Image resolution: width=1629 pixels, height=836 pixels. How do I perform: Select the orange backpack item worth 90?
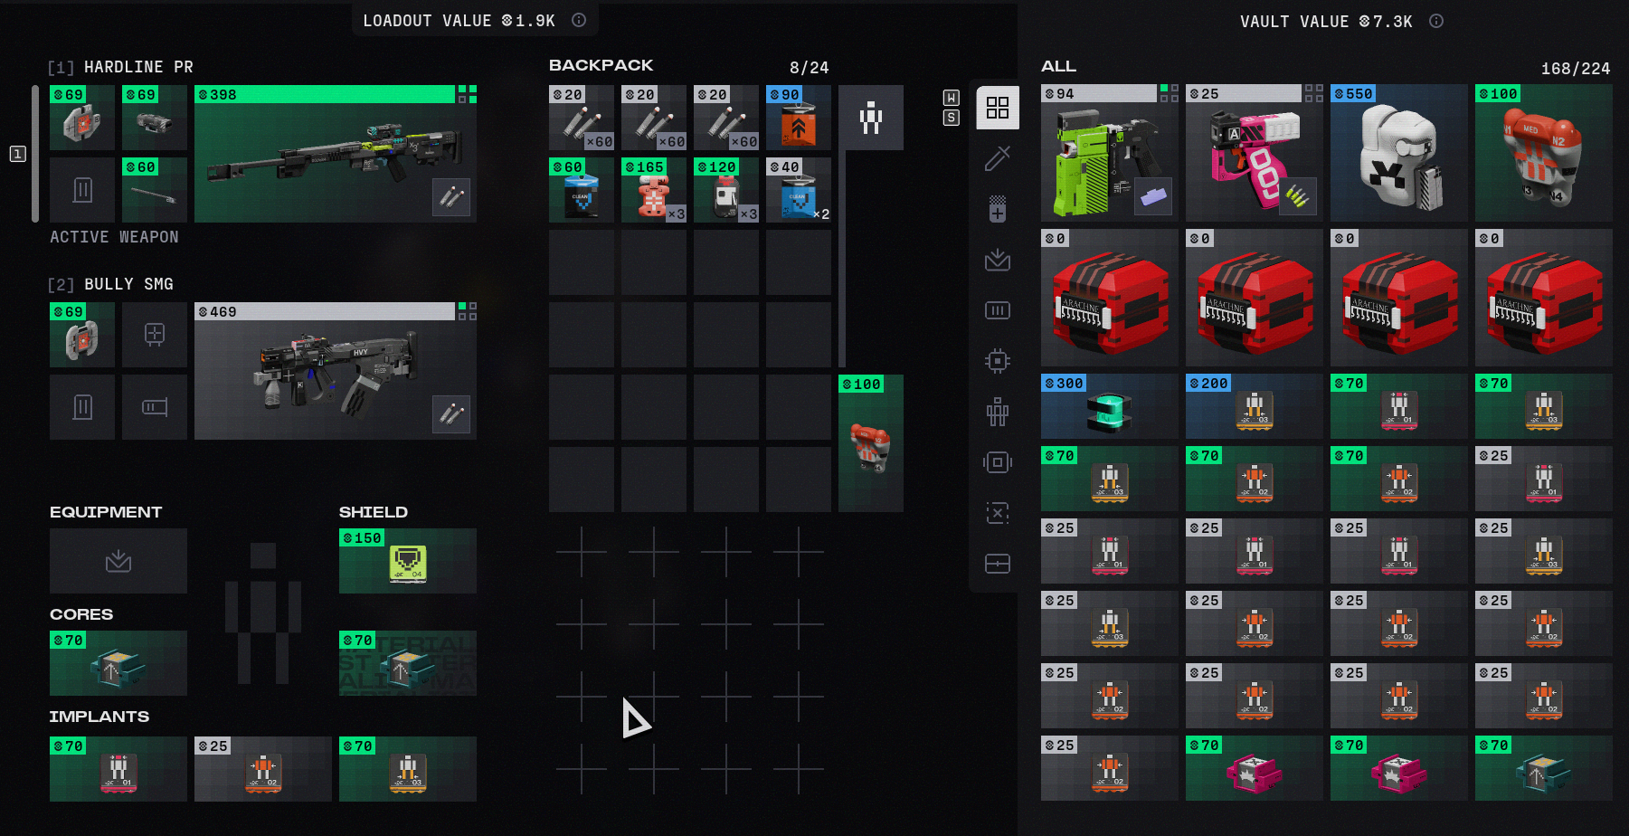(x=799, y=118)
